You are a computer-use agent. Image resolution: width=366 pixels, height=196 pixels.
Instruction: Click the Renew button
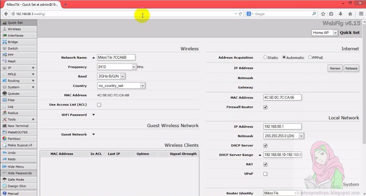point(335,68)
